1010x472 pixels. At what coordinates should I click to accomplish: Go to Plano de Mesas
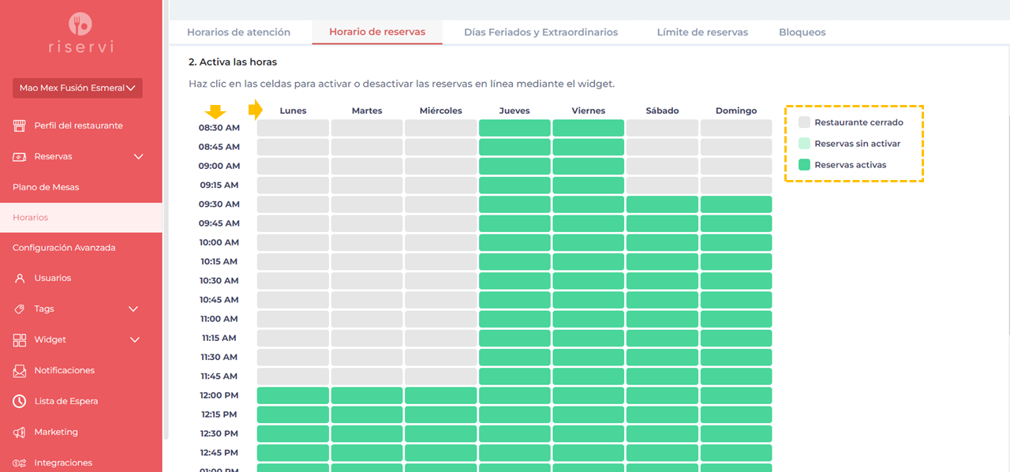46,187
